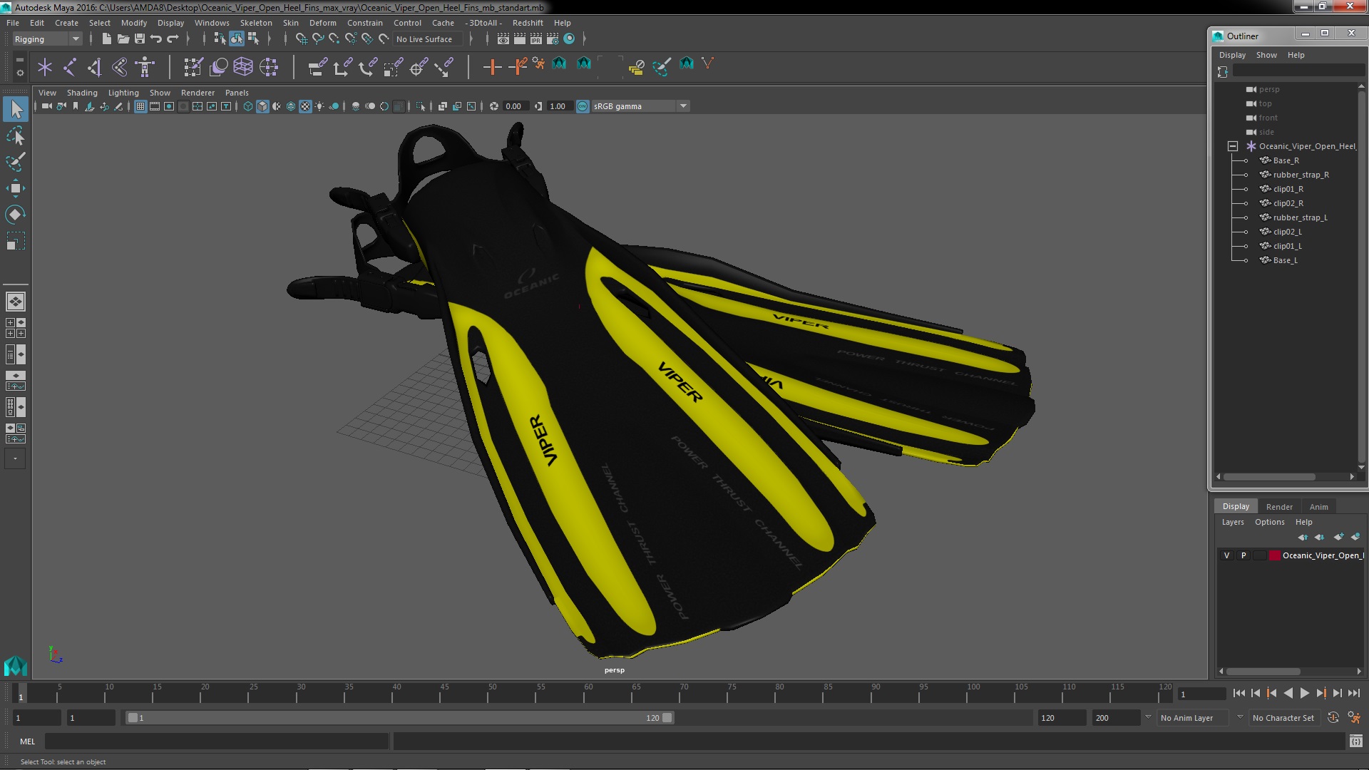This screenshot has height=770, width=1369.
Task: Select Base_R in the Outliner
Action: (x=1286, y=160)
